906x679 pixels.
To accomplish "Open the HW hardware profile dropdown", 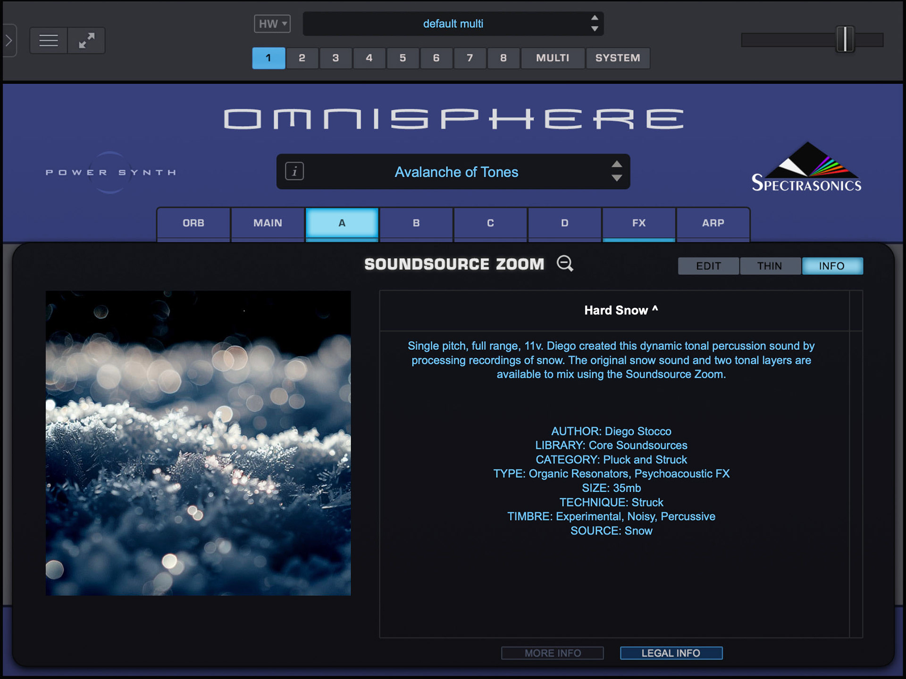I will click(272, 24).
